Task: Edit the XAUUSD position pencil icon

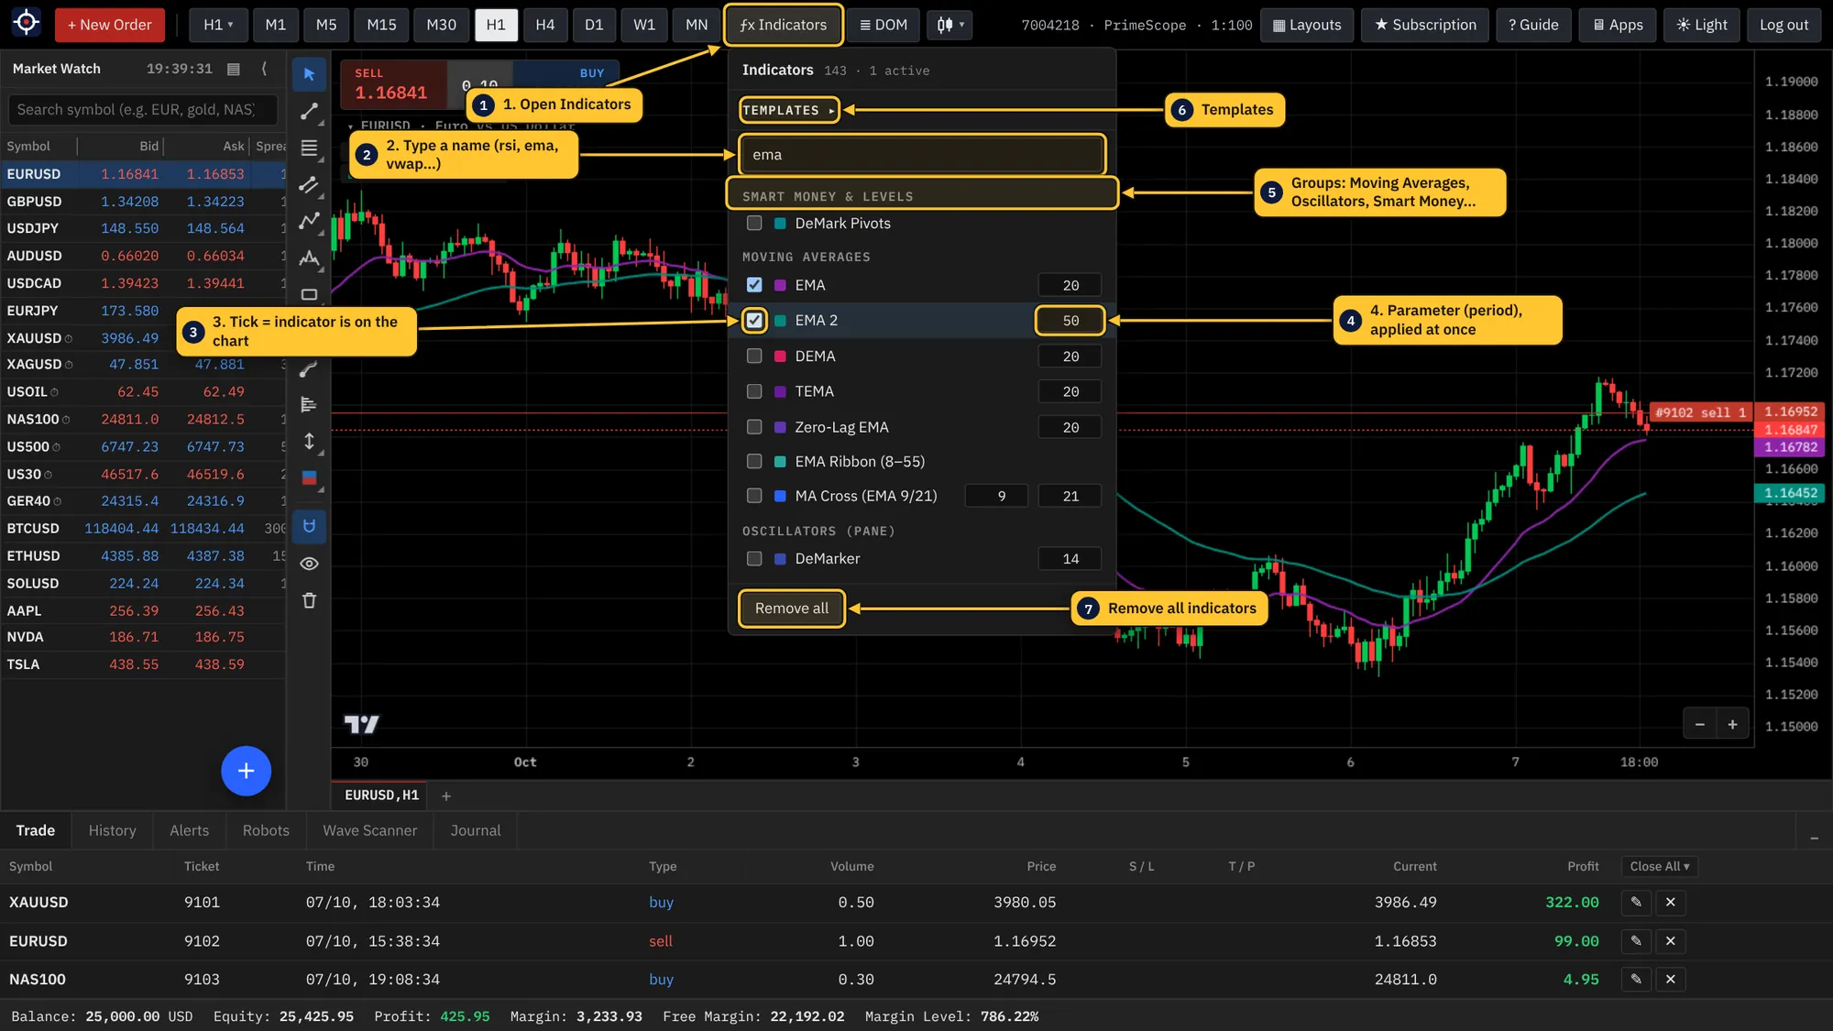Action: (1636, 903)
